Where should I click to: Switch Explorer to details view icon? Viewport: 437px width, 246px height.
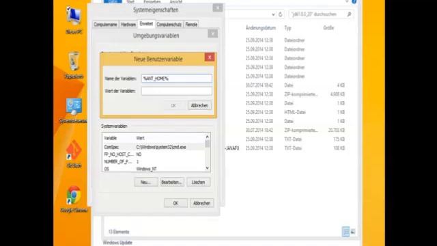(346, 232)
